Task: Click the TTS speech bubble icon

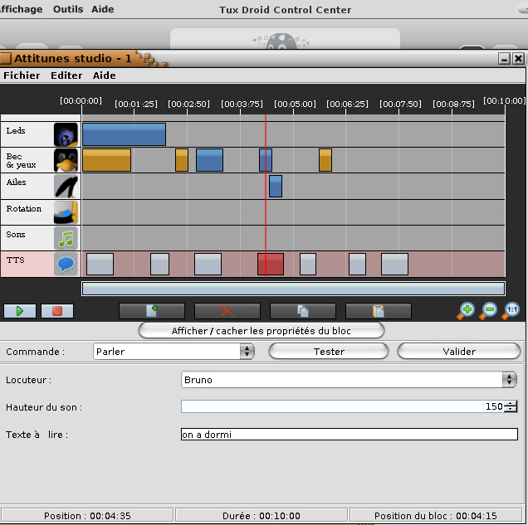Action: coord(66,264)
